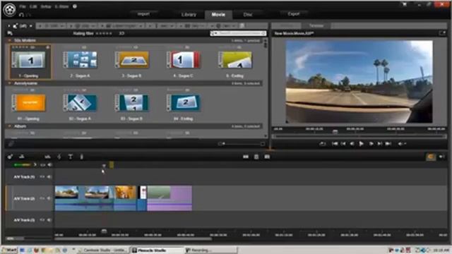Play the movie preview
This screenshot has width=452, height=254.
coord(361,143)
